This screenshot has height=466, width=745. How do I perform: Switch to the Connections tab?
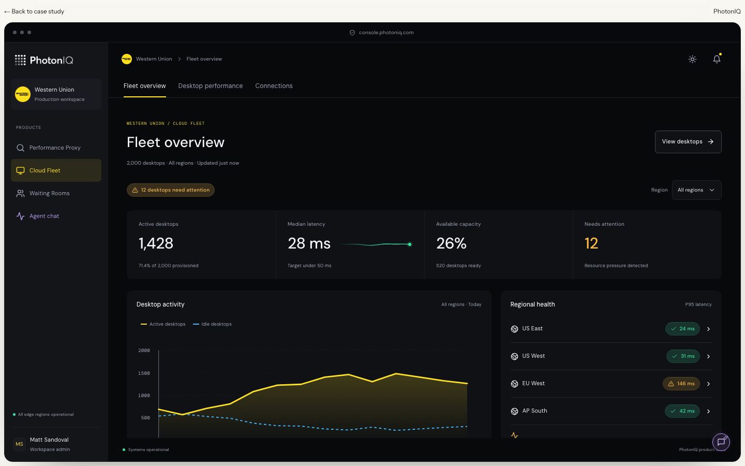pyautogui.click(x=274, y=86)
